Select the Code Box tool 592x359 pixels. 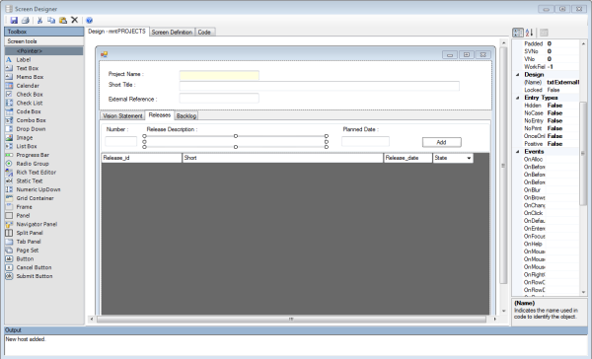coord(44,111)
